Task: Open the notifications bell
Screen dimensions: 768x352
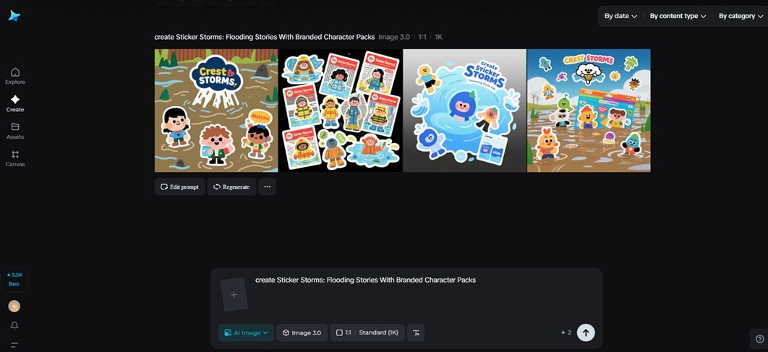Action: click(14, 325)
